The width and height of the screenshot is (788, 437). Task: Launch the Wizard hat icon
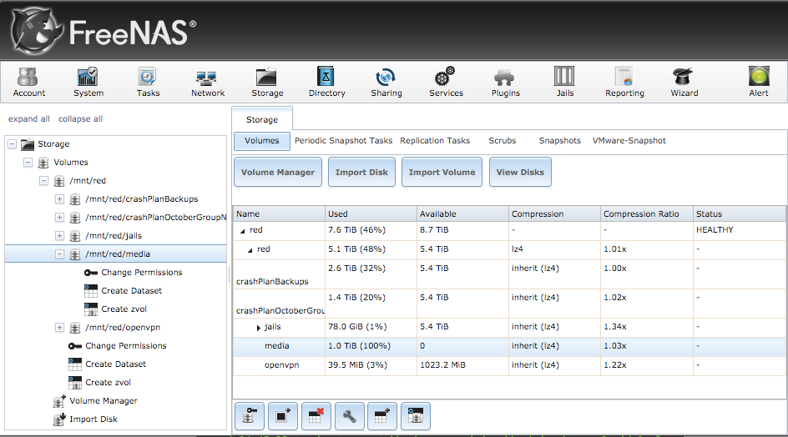[x=684, y=82]
